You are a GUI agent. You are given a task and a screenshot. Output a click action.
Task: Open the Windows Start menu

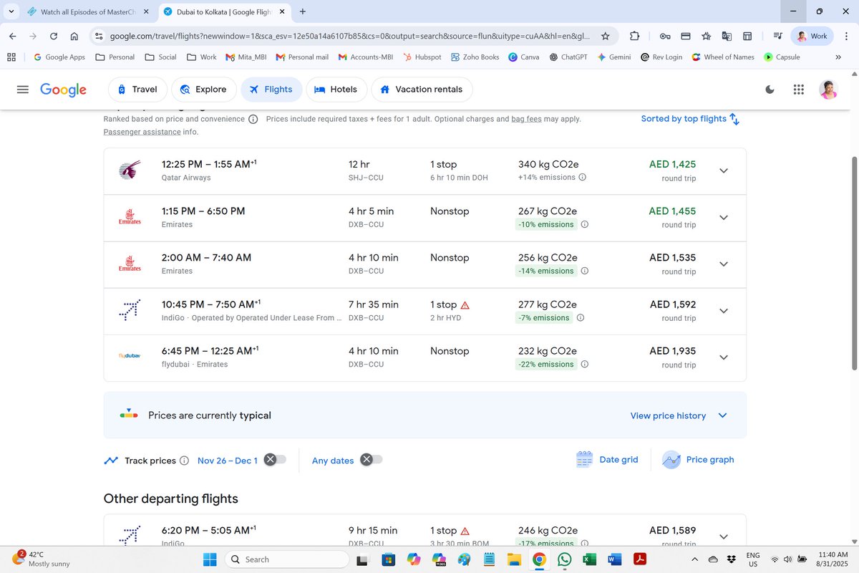[210, 559]
